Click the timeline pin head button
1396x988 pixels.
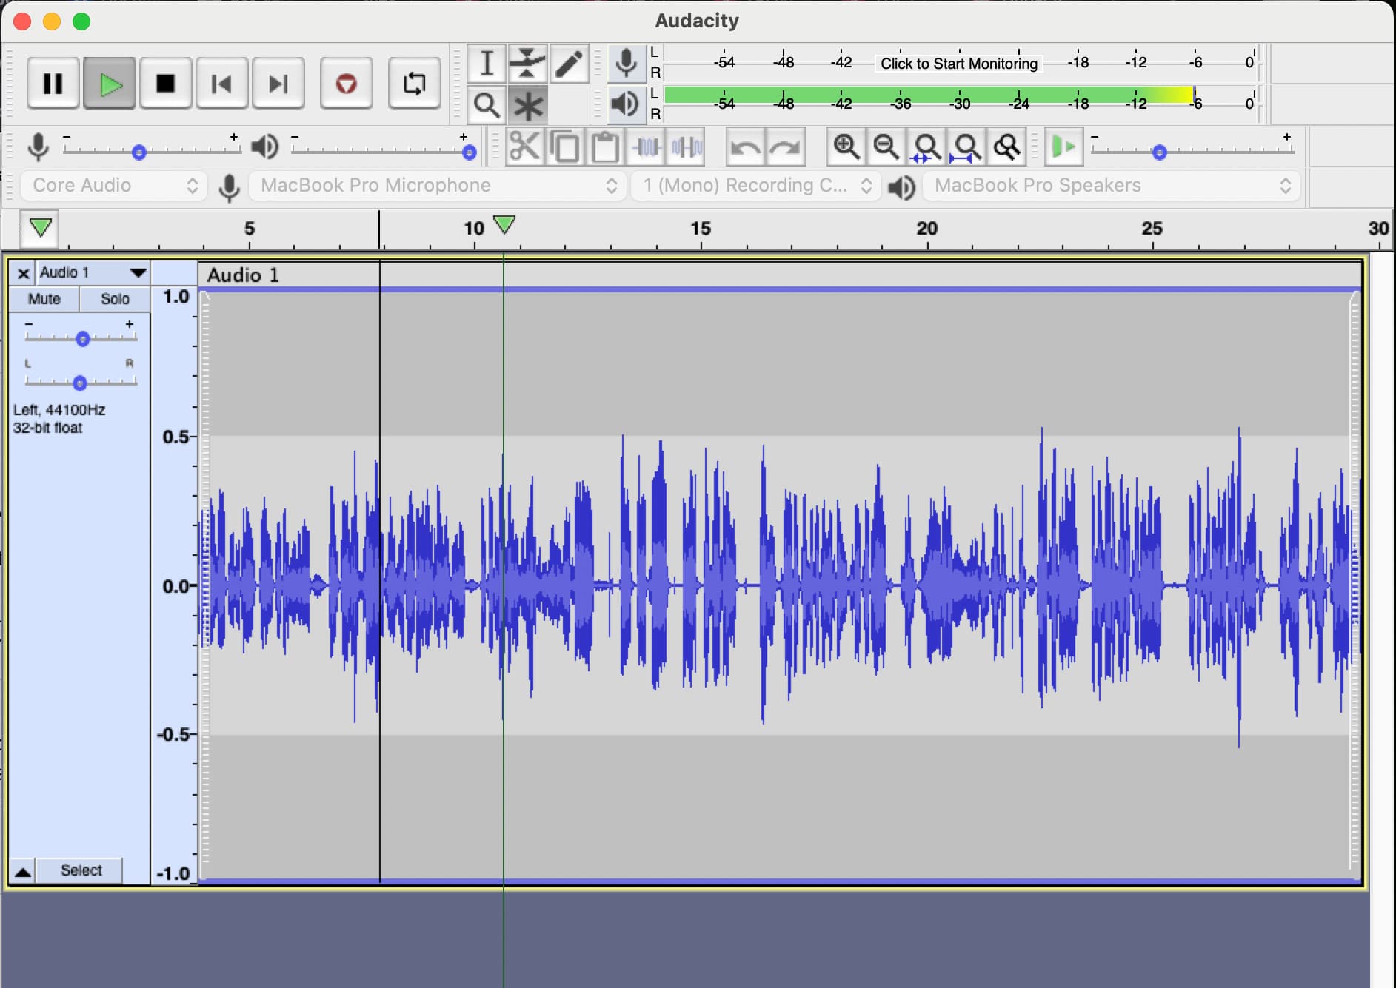[x=40, y=228]
